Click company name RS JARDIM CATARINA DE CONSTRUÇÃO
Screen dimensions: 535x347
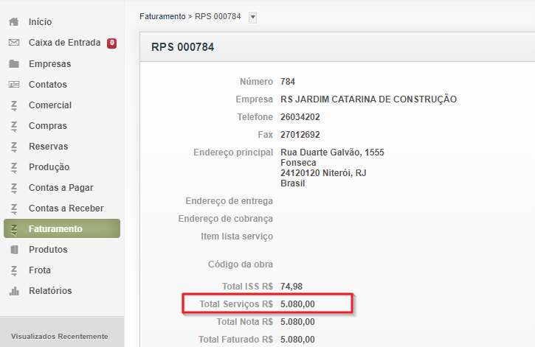click(x=368, y=99)
